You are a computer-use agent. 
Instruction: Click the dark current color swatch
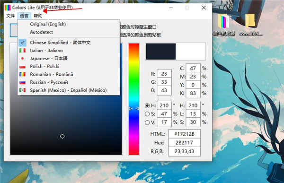161,52
